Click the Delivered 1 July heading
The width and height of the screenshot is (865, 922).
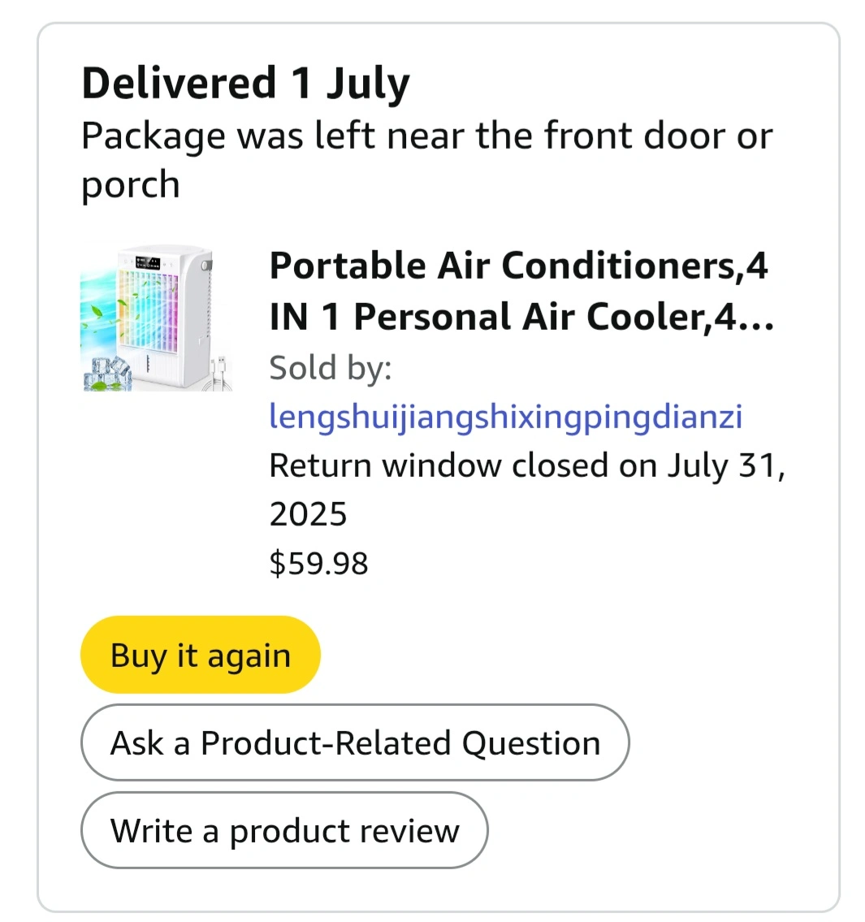pyautogui.click(x=245, y=84)
